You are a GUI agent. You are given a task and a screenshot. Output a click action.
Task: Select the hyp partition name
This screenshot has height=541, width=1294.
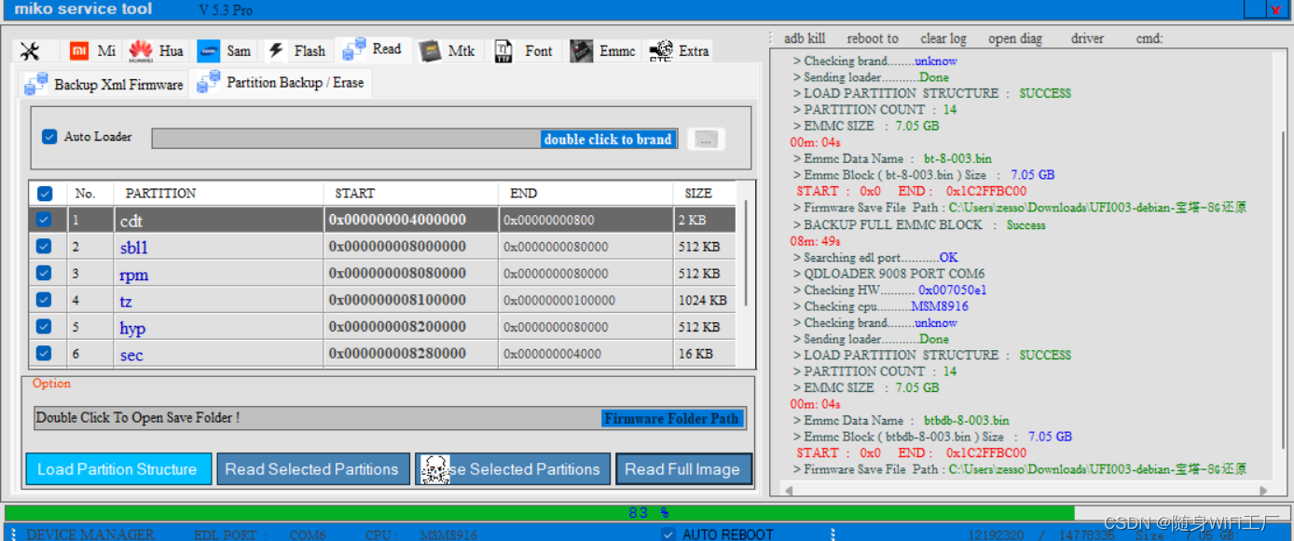click(x=132, y=328)
